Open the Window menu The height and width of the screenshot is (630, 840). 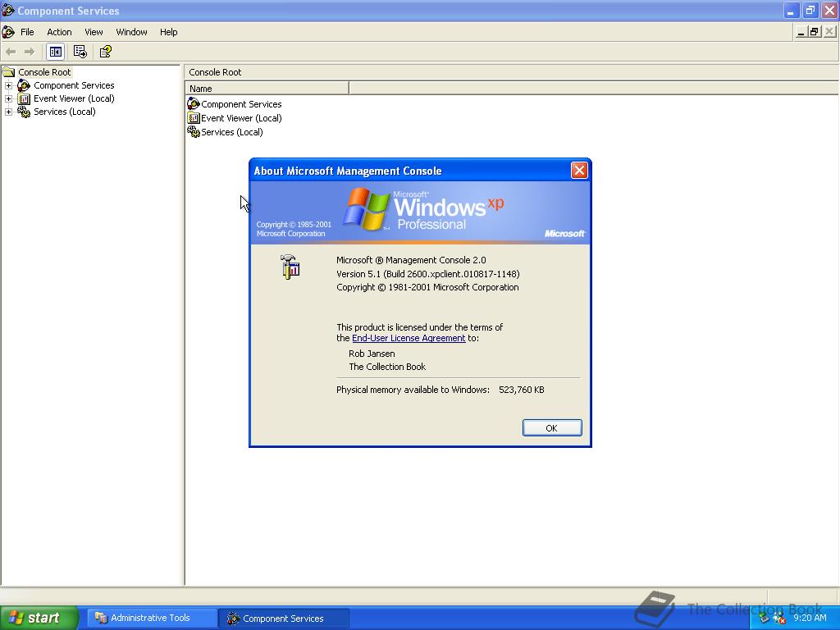point(132,32)
